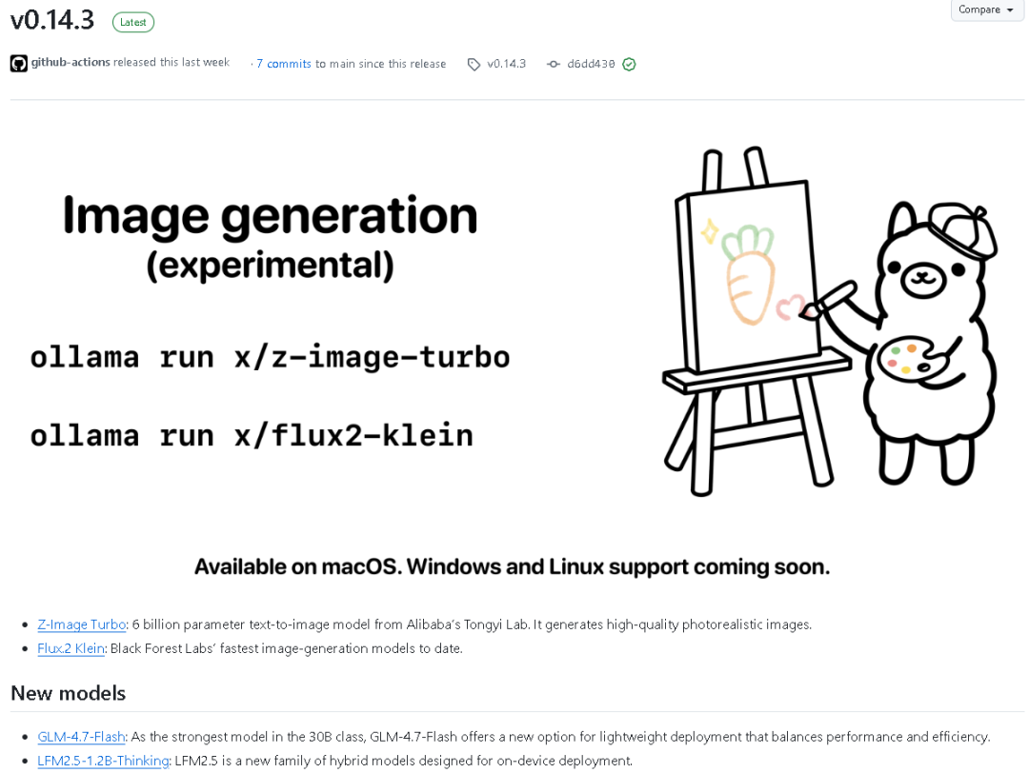Open commit d6dd430
The image size is (1029, 773).
(x=591, y=64)
